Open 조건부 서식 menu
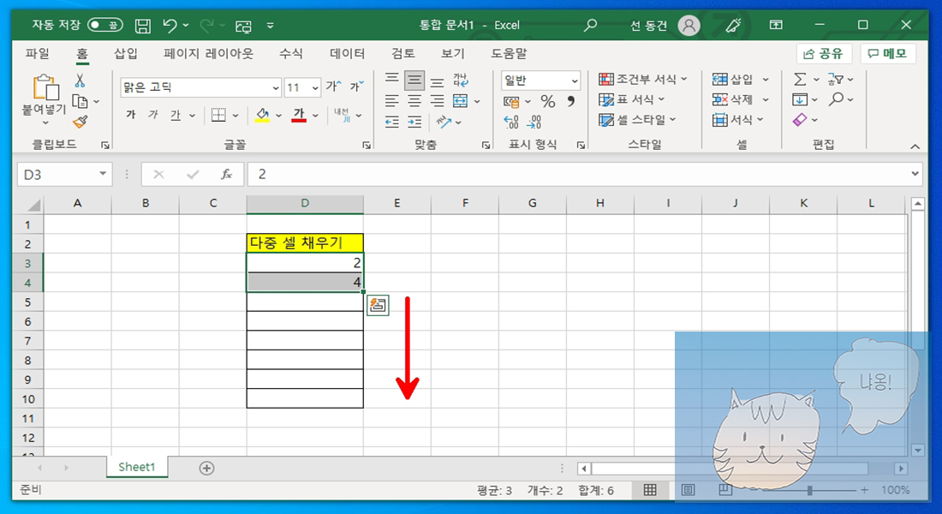Image resolution: width=942 pixels, height=514 pixels. click(x=643, y=80)
